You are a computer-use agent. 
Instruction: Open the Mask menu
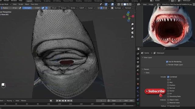point(27,4)
